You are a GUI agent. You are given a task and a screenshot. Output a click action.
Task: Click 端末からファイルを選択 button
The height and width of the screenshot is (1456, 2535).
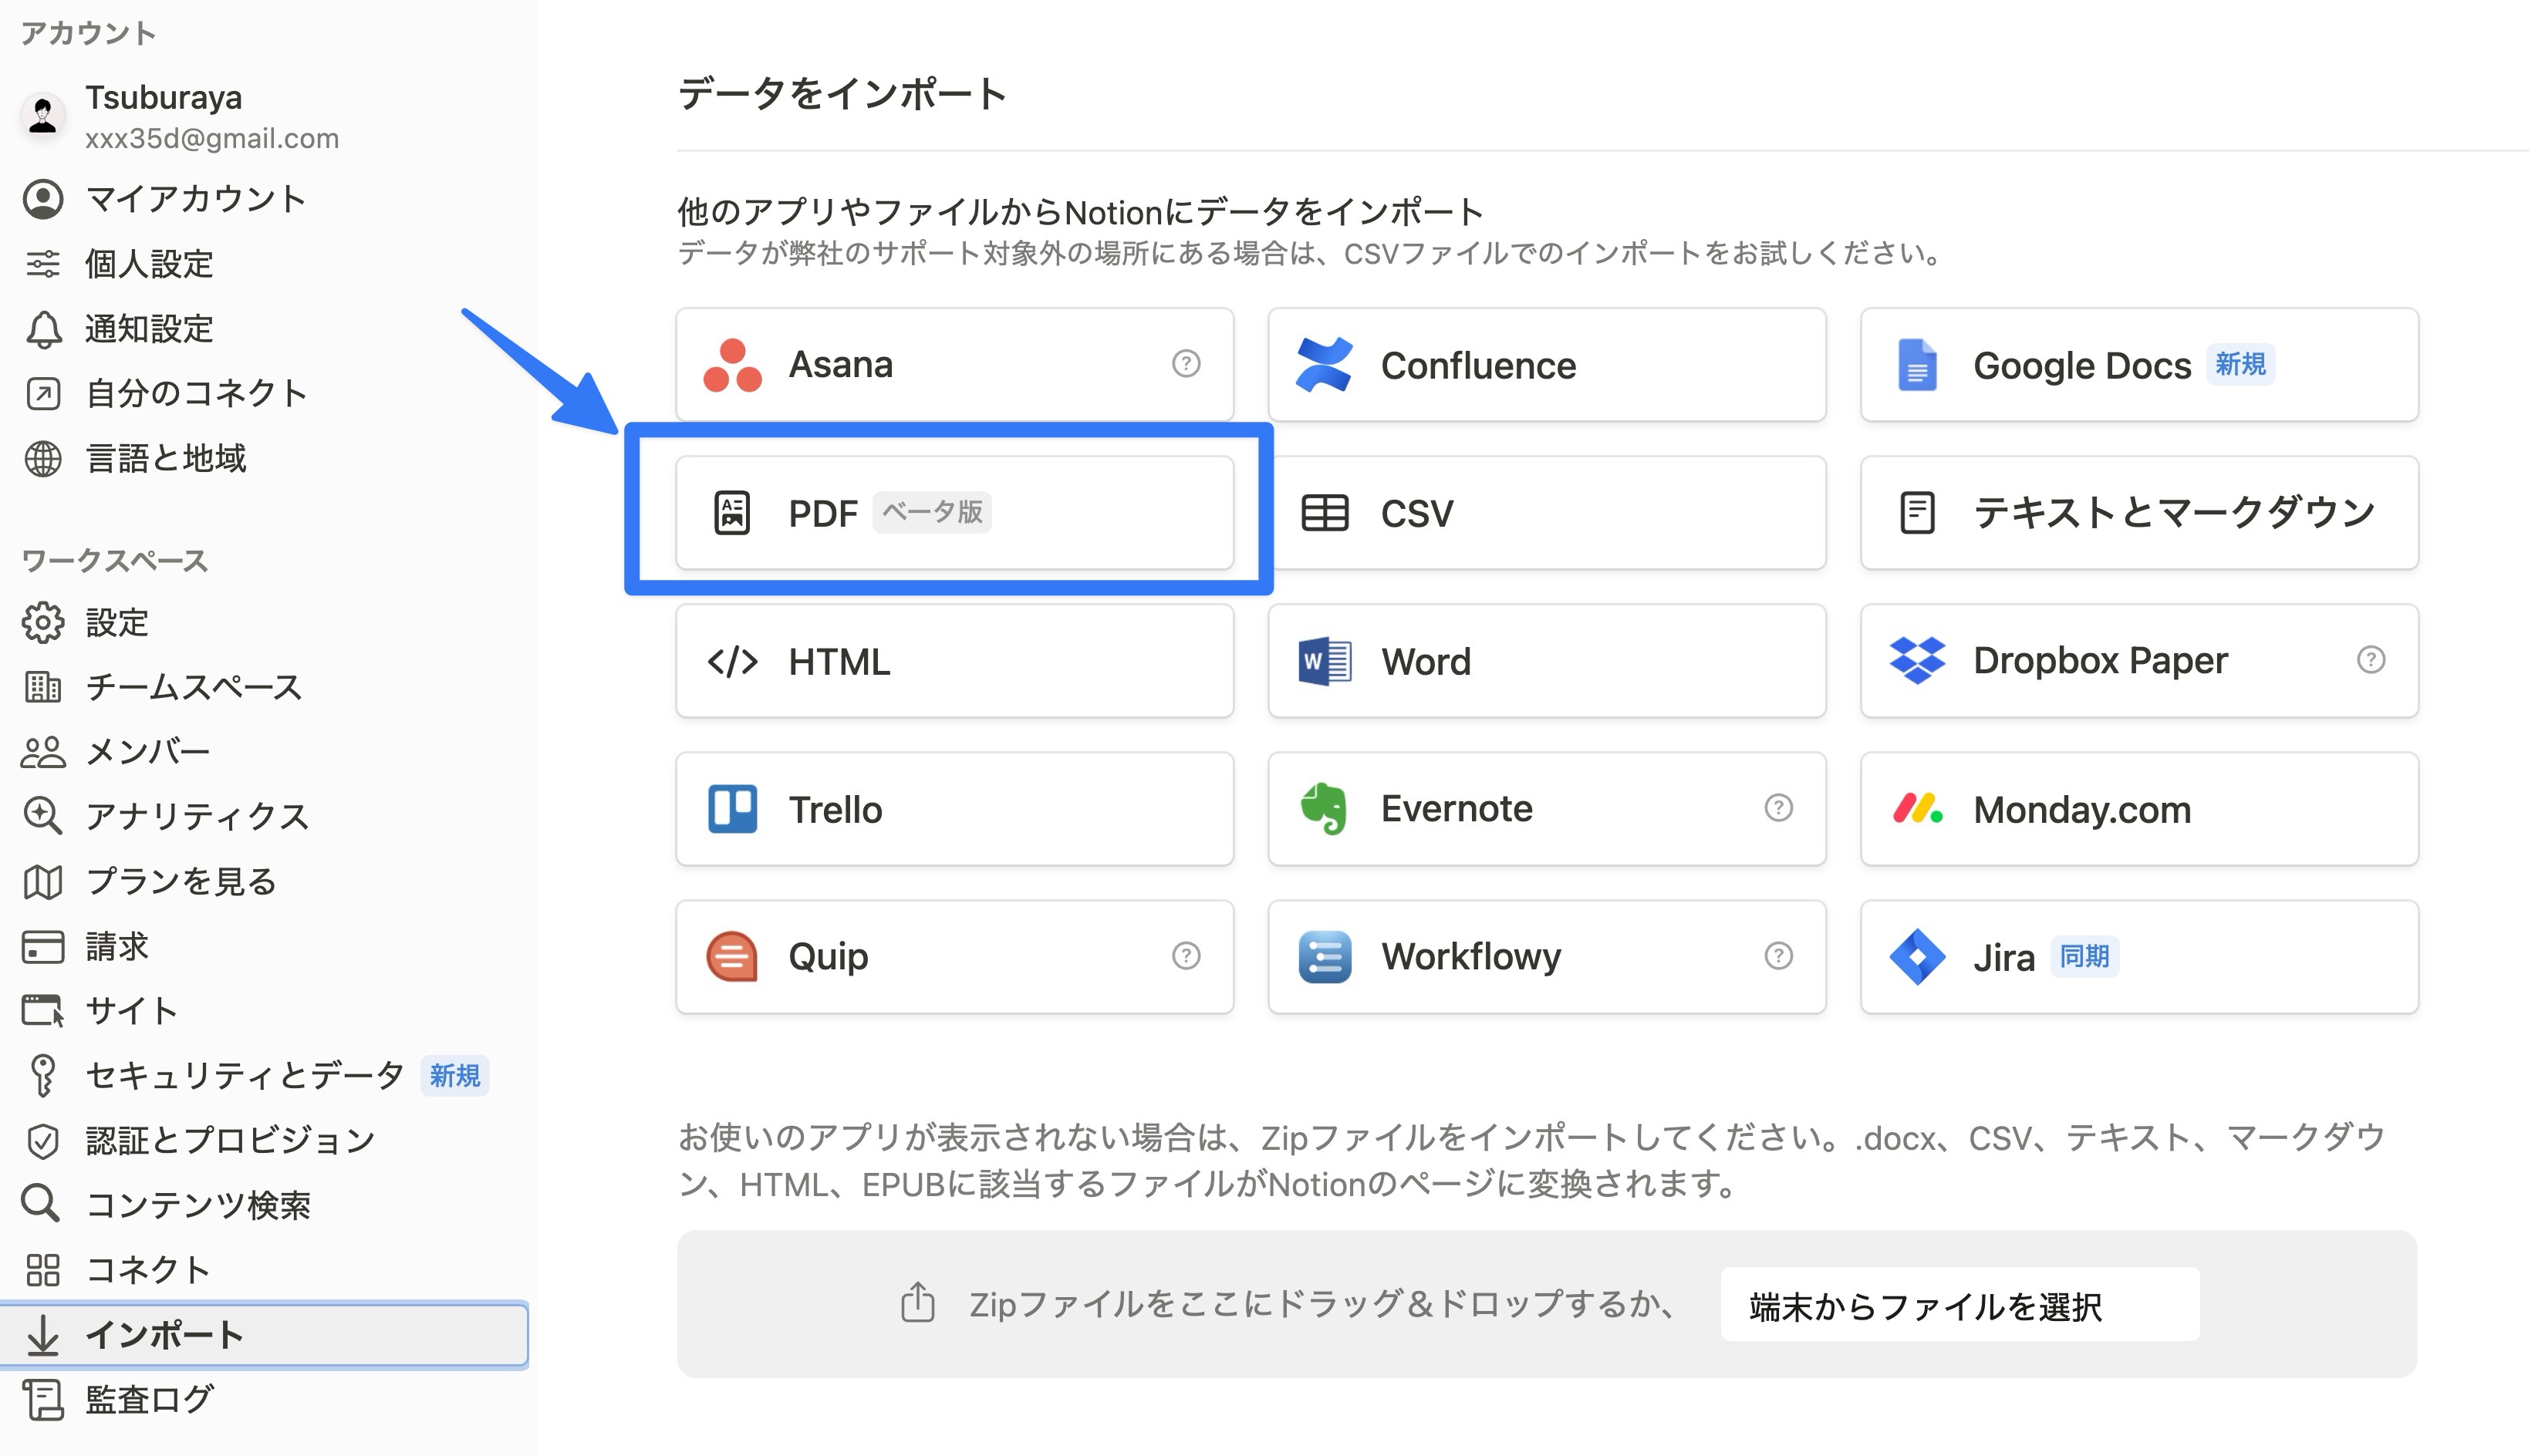pos(1959,1305)
